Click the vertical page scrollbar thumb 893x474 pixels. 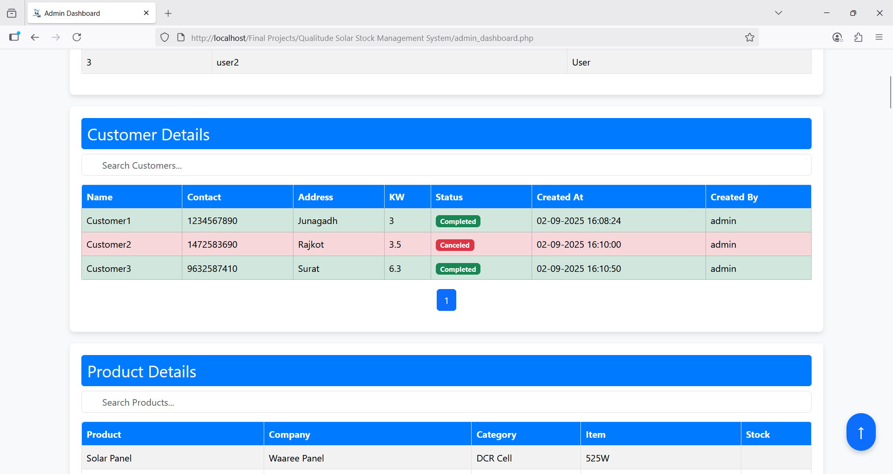tap(890, 92)
